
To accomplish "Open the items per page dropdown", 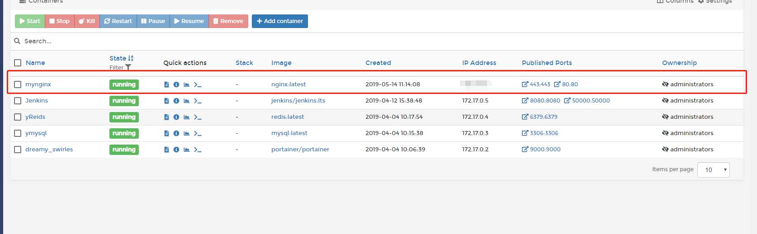I will click(x=714, y=170).
